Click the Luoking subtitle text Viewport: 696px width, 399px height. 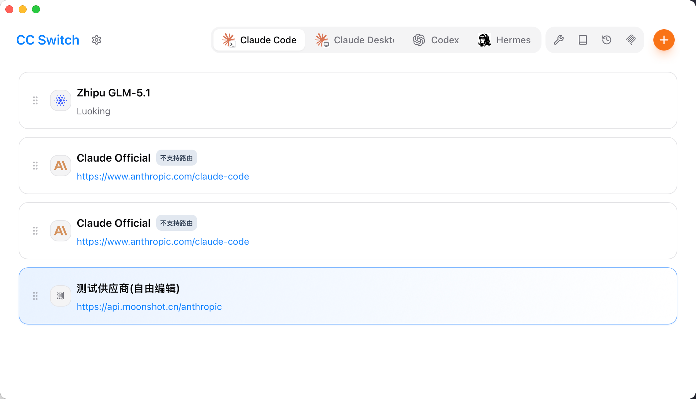[x=94, y=111]
